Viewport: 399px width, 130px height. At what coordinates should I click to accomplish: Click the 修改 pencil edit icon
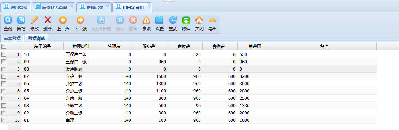point(34,20)
